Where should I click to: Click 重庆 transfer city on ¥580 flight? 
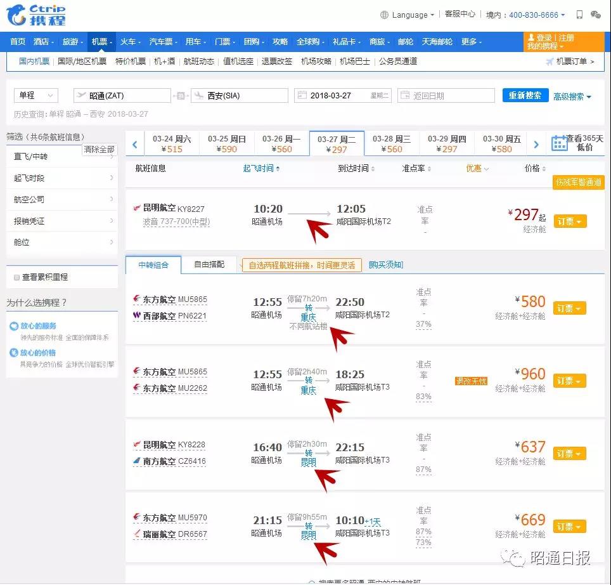click(308, 317)
